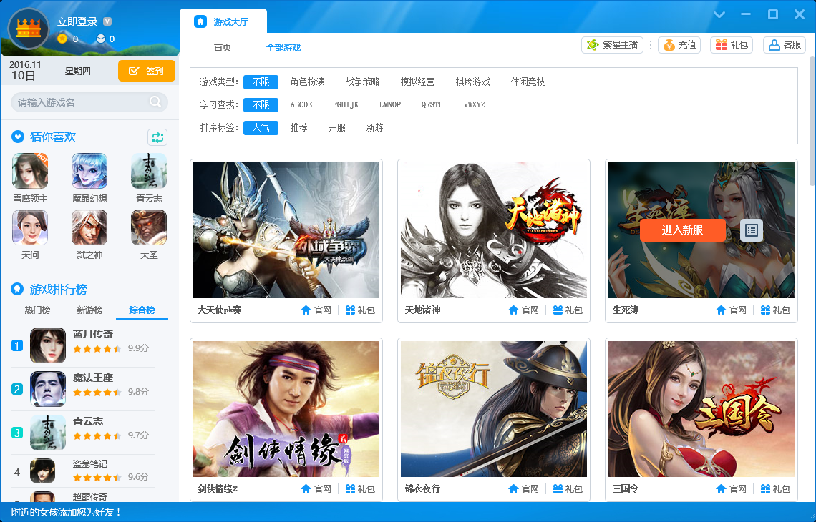Click the search magnifier in game name box
The height and width of the screenshot is (522, 816).
click(155, 103)
